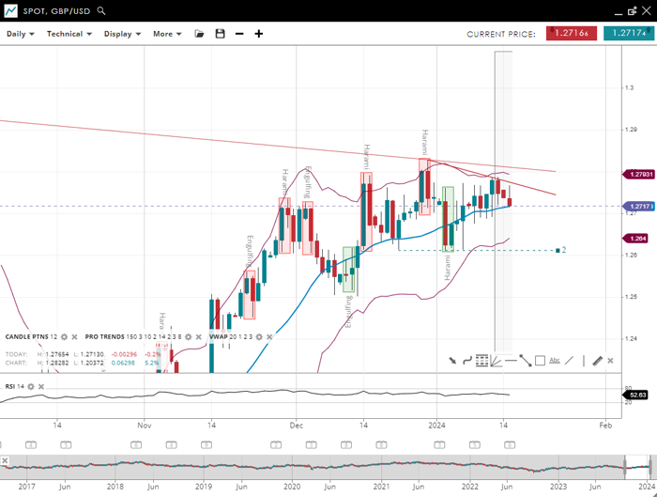This screenshot has height=497, width=657.
Task: Open Pro Trends settings gear
Action: 189,336
